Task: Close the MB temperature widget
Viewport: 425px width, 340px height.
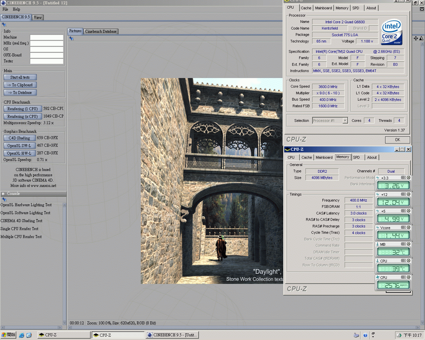Action: [x=409, y=244]
